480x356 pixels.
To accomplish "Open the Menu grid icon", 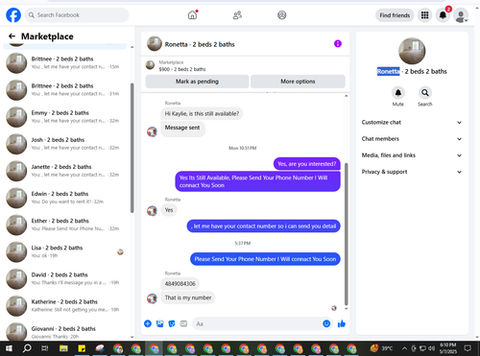I will 424,15.
